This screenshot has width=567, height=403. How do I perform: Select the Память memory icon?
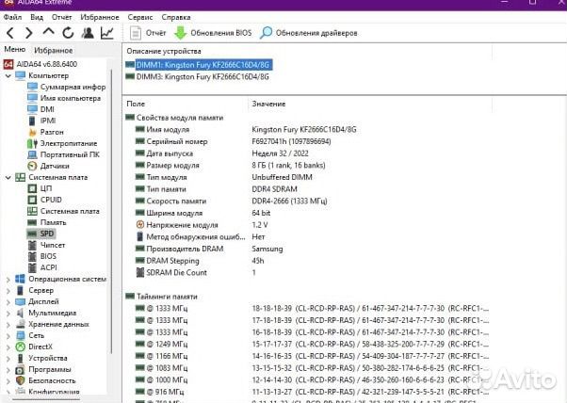[32, 222]
